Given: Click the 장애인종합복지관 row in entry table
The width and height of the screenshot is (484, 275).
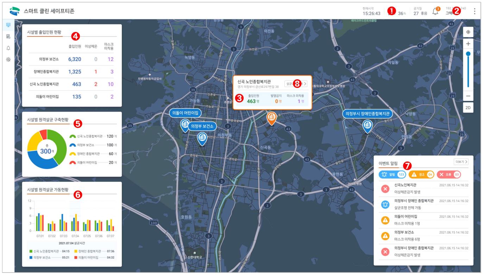Looking at the screenshot, I should [72, 71].
